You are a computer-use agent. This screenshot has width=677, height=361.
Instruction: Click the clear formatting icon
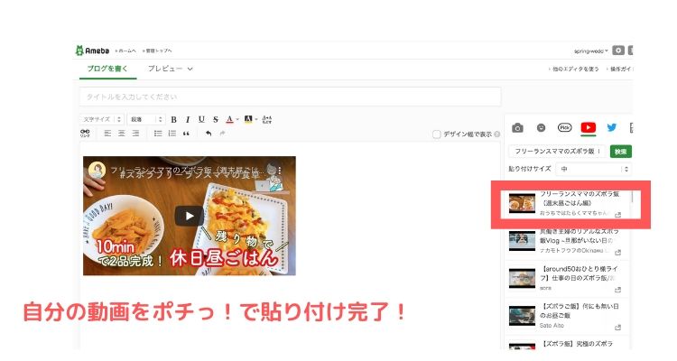click(x=267, y=120)
